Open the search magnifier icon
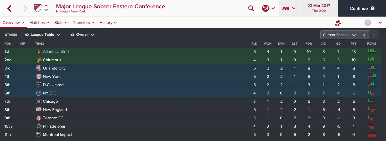 tap(251, 8)
